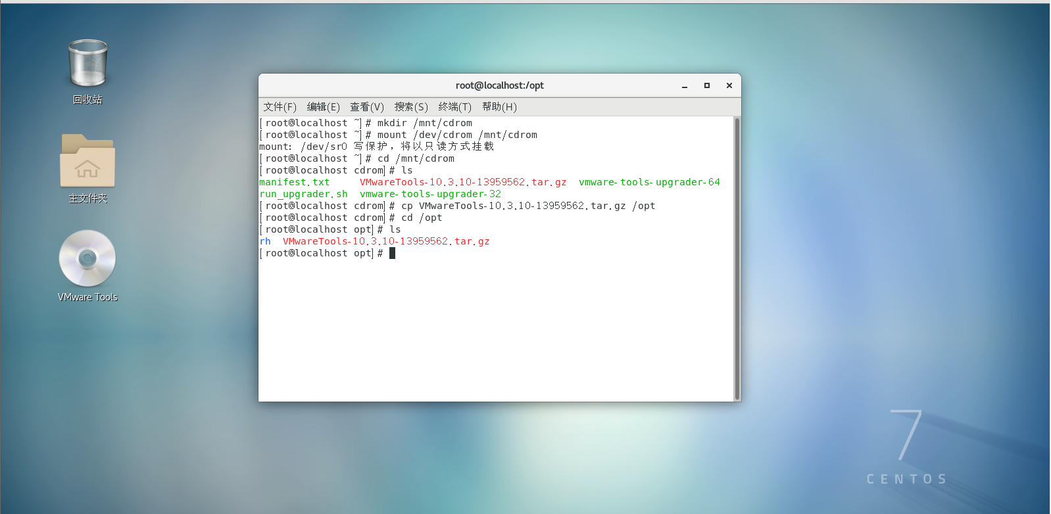The height and width of the screenshot is (514, 1051).
Task: Open the 回收站 trash icon
Action: pos(87,64)
